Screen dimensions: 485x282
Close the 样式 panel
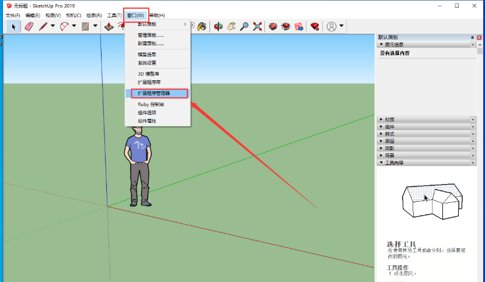pos(473,134)
